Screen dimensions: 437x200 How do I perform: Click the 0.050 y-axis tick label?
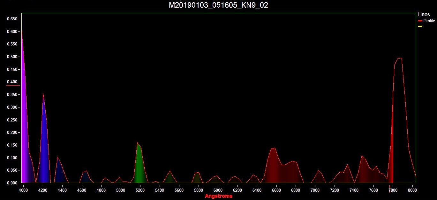(12, 170)
